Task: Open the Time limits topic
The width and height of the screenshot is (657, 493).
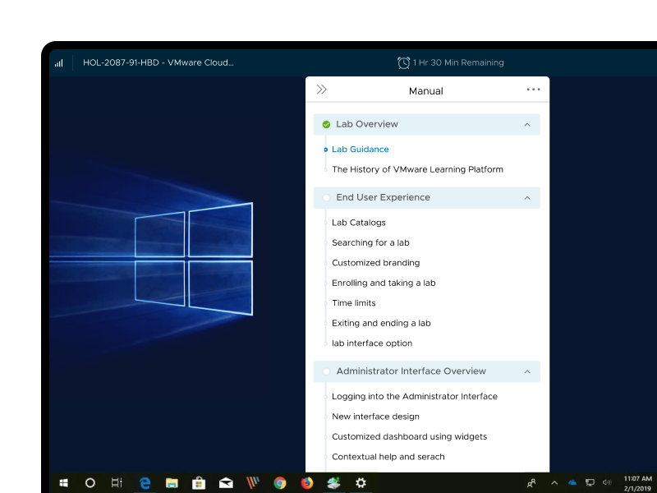Action: pyautogui.click(x=353, y=303)
